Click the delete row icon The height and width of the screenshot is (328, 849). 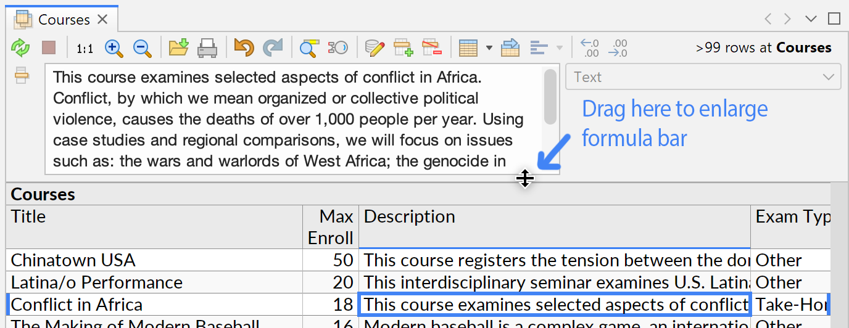[x=432, y=47]
